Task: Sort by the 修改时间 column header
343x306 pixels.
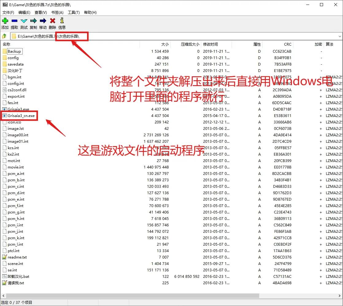Action: pyautogui.click(x=210, y=44)
